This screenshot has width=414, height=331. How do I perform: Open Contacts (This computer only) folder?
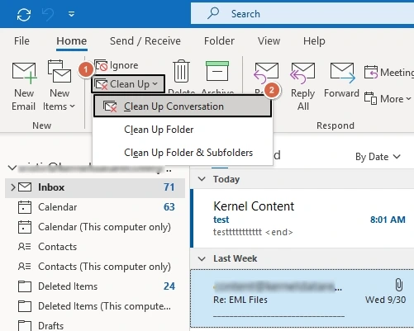click(x=95, y=267)
